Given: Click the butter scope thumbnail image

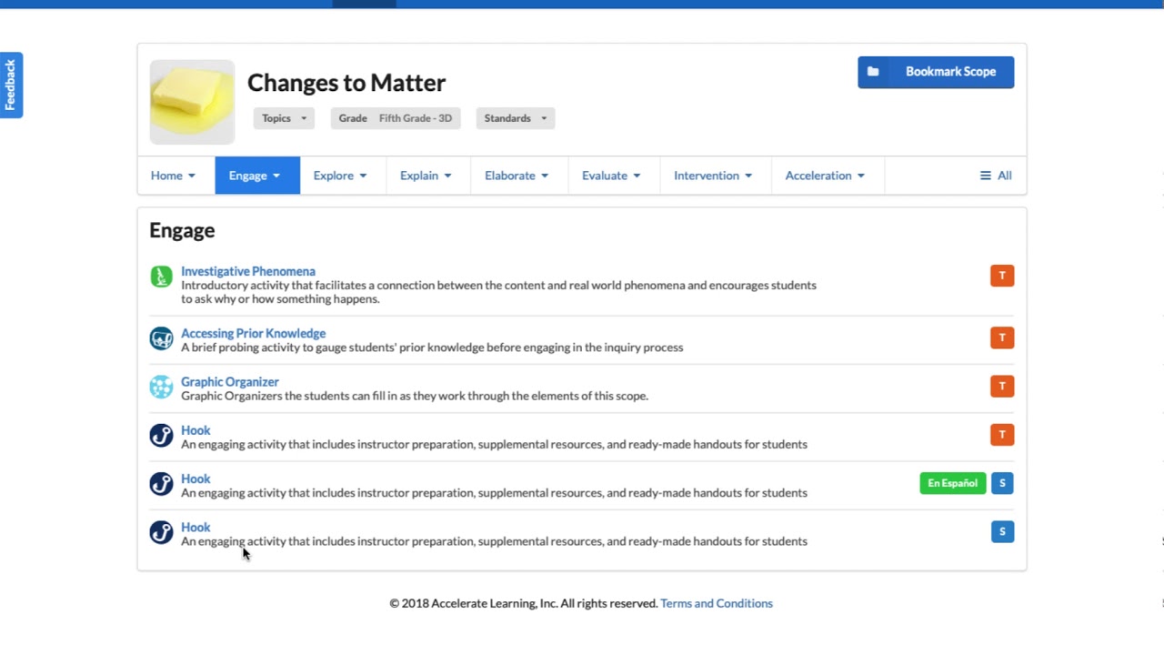Looking at the screenshot, I should point(192,102).
